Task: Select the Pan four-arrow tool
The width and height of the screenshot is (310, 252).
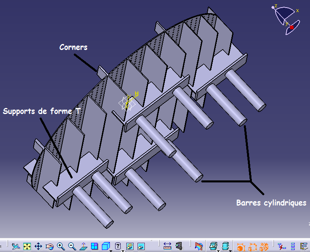Action: [38, 246]
